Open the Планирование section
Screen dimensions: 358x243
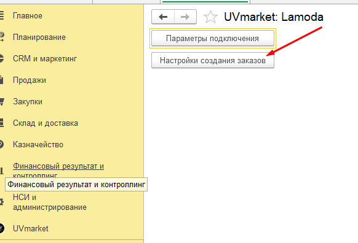pyautogui.click(x=39, y=37)
